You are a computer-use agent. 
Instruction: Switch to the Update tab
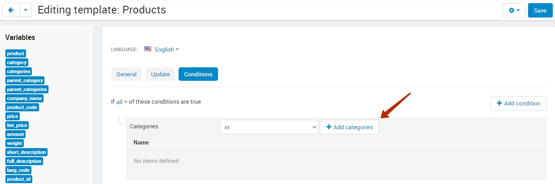[x=160, y=74]
